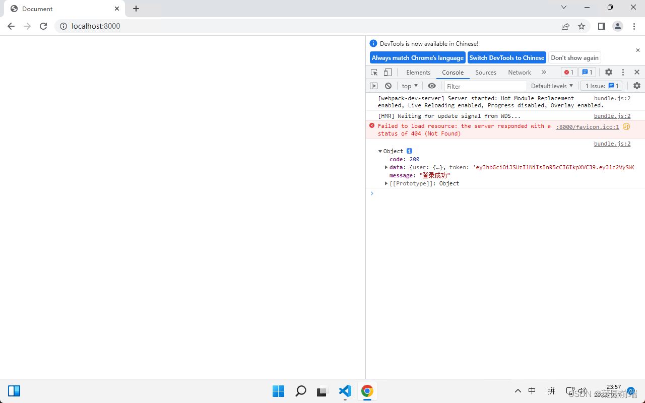Click the browser back arrow

coord(11,26)
